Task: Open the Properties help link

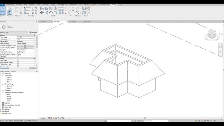Action: [5, 68]
